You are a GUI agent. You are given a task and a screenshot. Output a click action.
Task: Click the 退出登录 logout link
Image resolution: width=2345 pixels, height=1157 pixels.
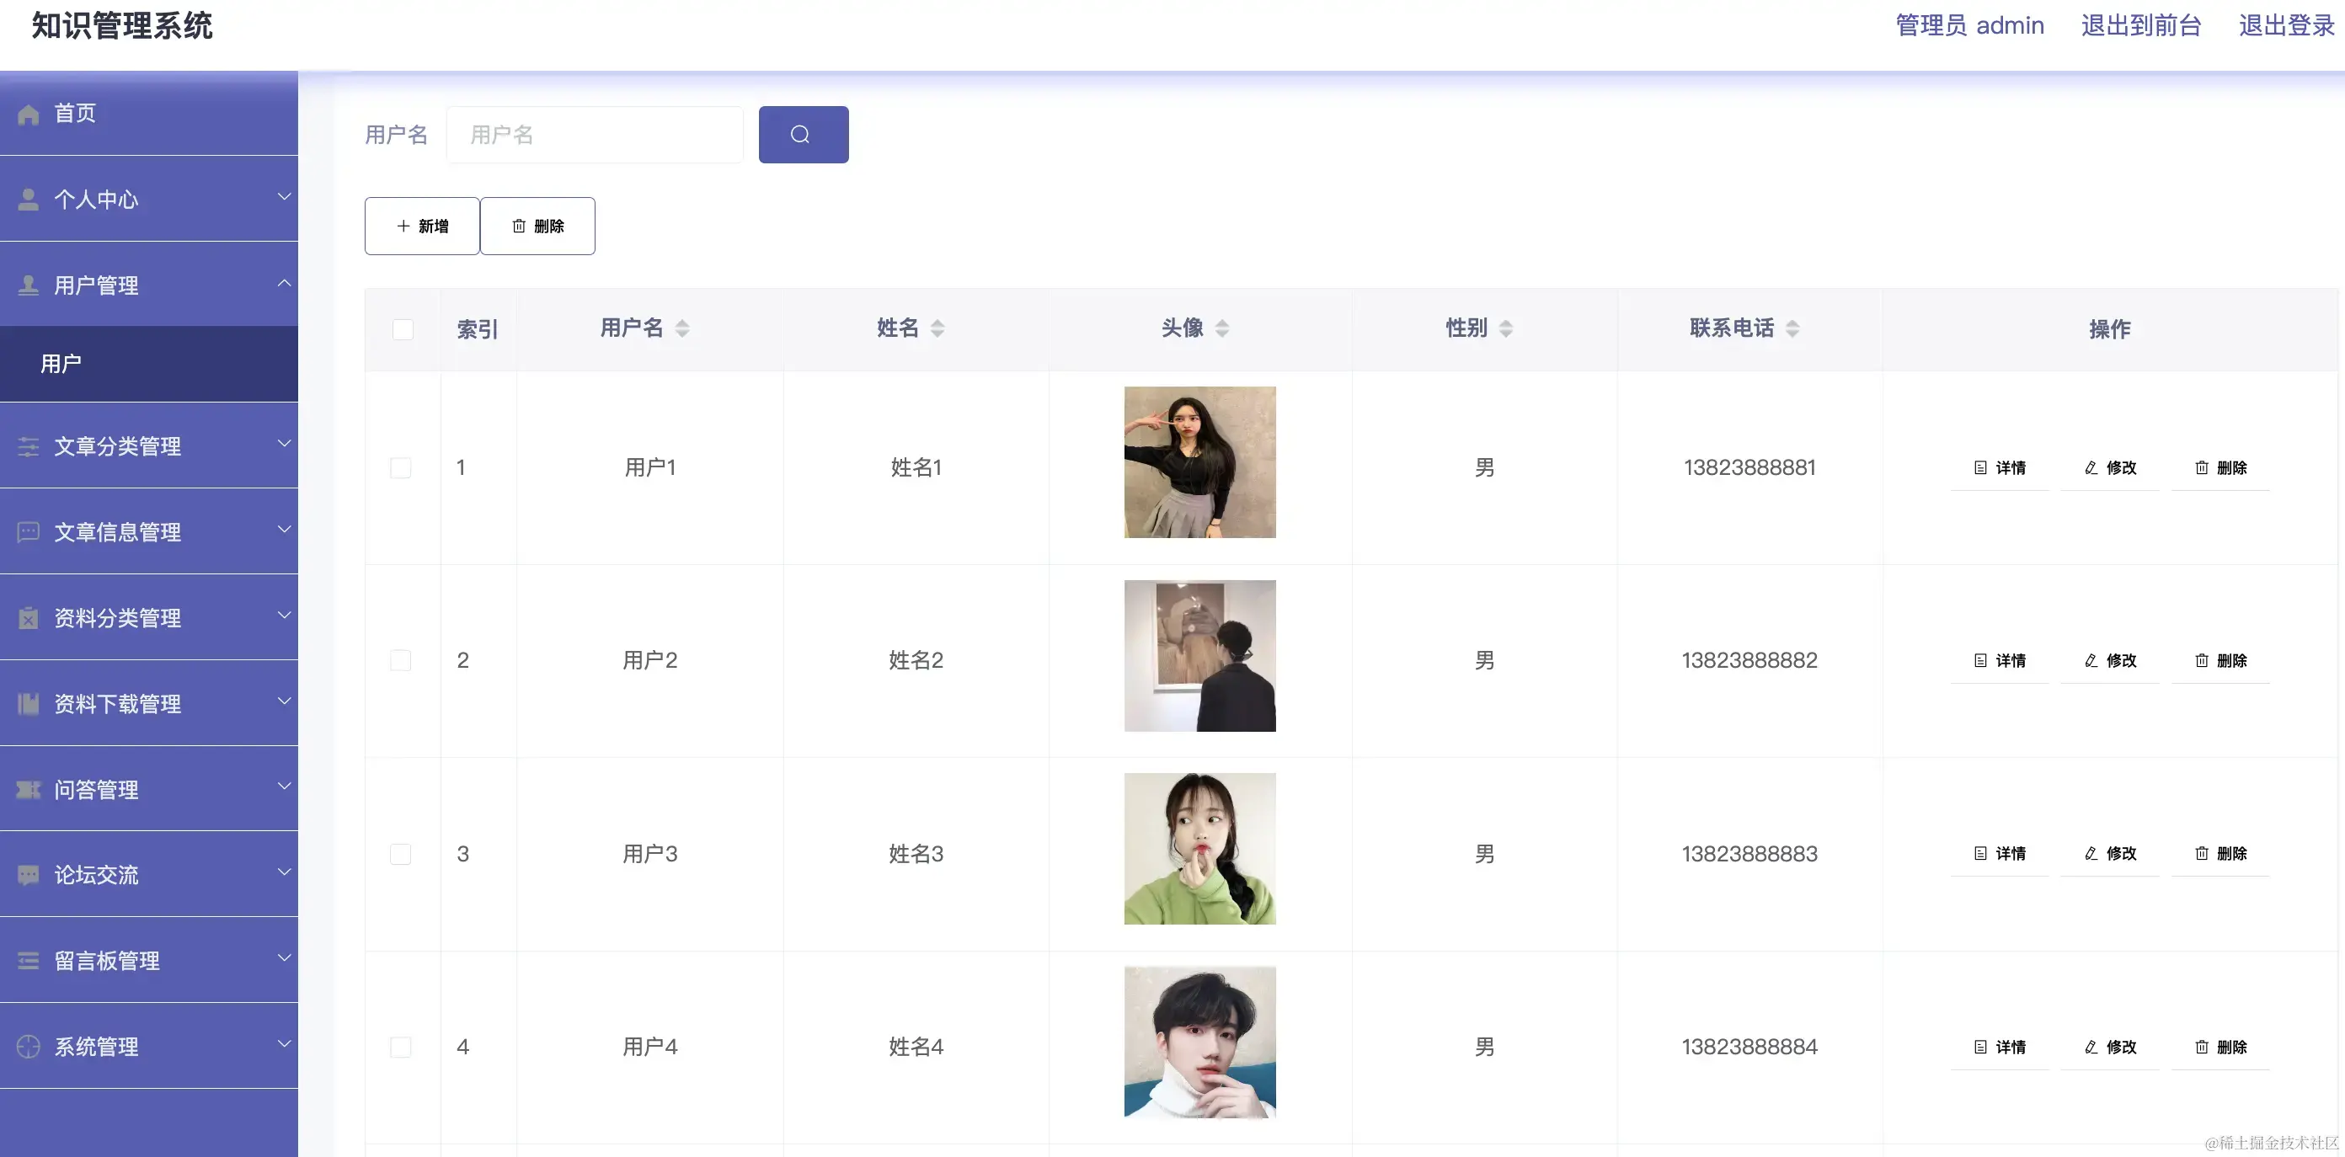(x=2286, y=25)
